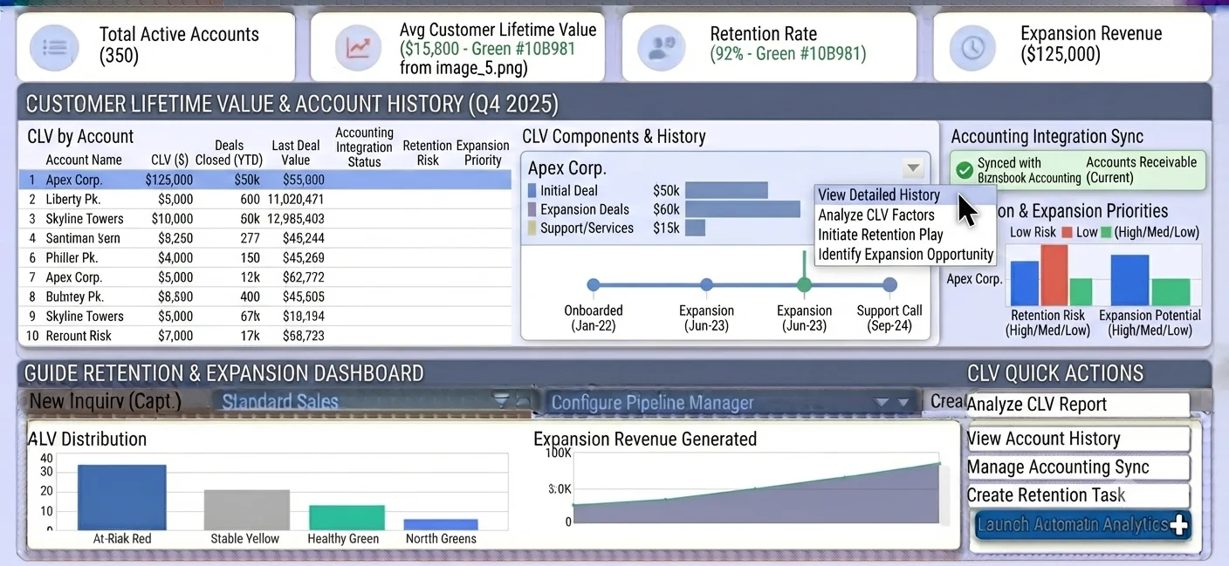The width and height of the screenshot is (1229, 566).
Task: Click the Healthy Green bar in distribution chart
Action: pyautogui.click(x=347, y=517)
